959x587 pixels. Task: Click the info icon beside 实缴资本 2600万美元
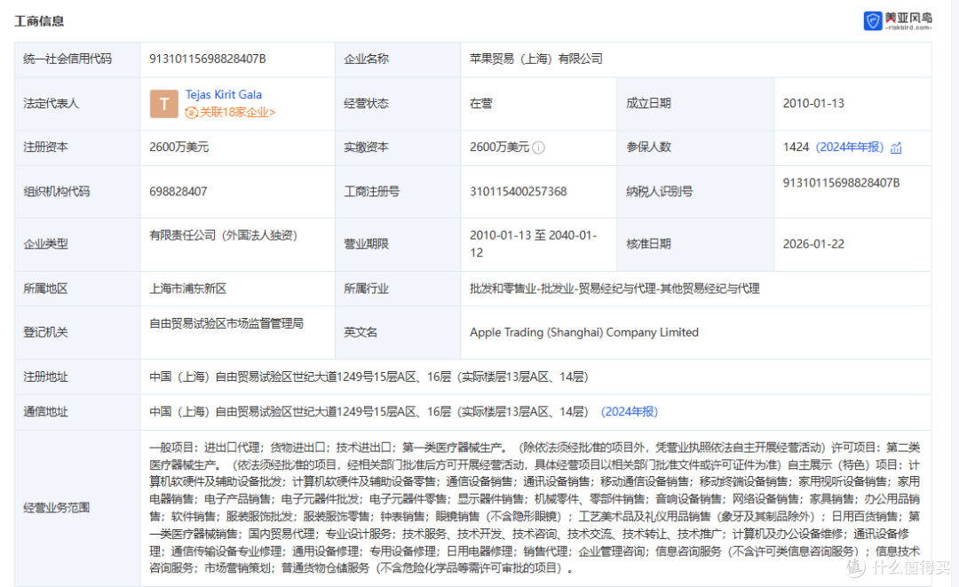(538, 147)
